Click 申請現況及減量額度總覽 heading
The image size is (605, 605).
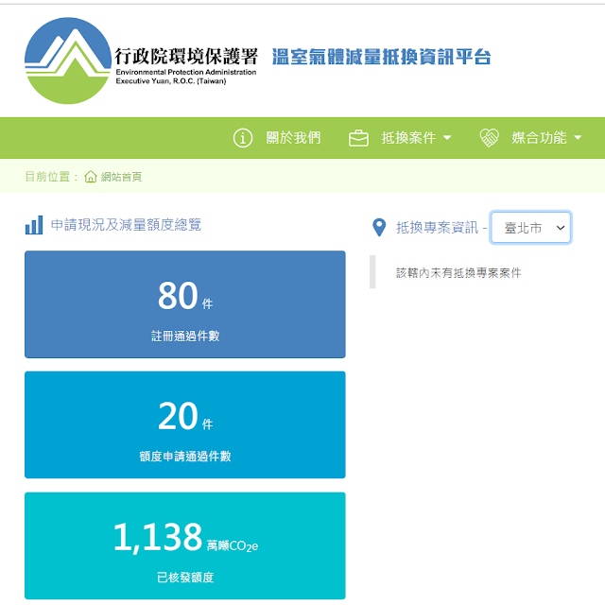(126, 225)
